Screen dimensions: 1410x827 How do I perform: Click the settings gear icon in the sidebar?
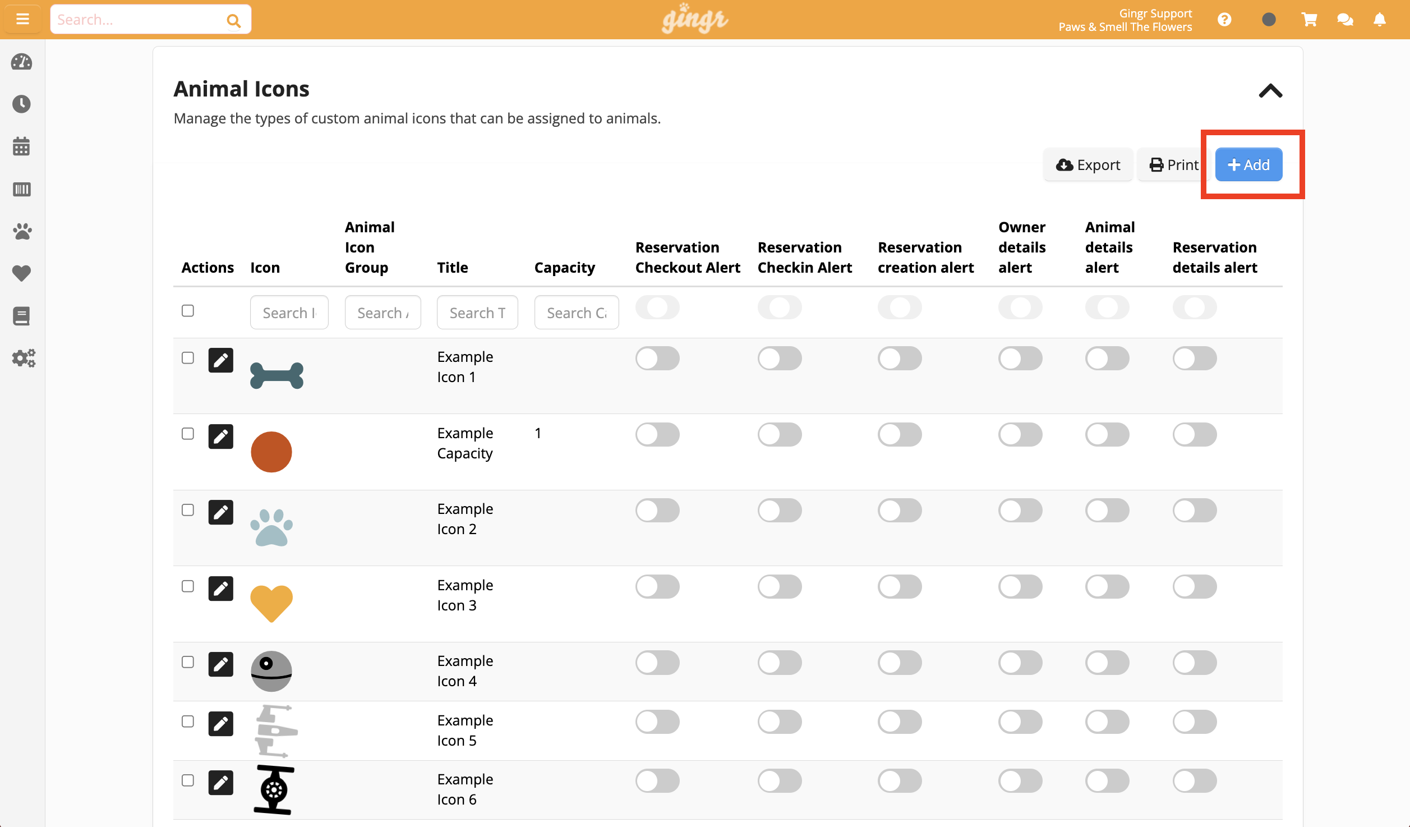[x=23, y=359]
